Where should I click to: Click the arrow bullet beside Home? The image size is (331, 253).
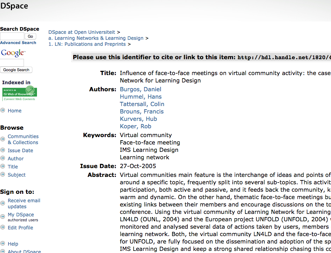(x=3, y=110)
